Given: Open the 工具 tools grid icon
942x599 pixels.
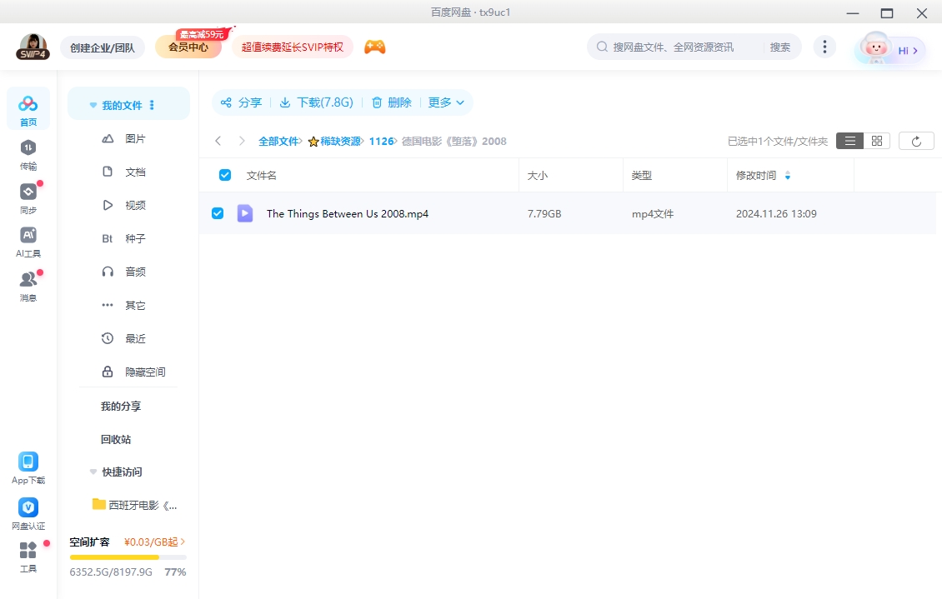Looking at the screenshot, I should 28,551.
